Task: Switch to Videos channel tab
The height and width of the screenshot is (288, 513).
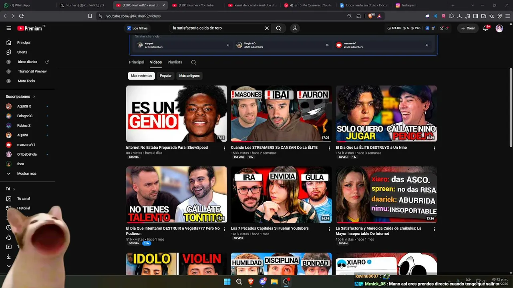Action: pyautogui.click(x=156, y=62)
